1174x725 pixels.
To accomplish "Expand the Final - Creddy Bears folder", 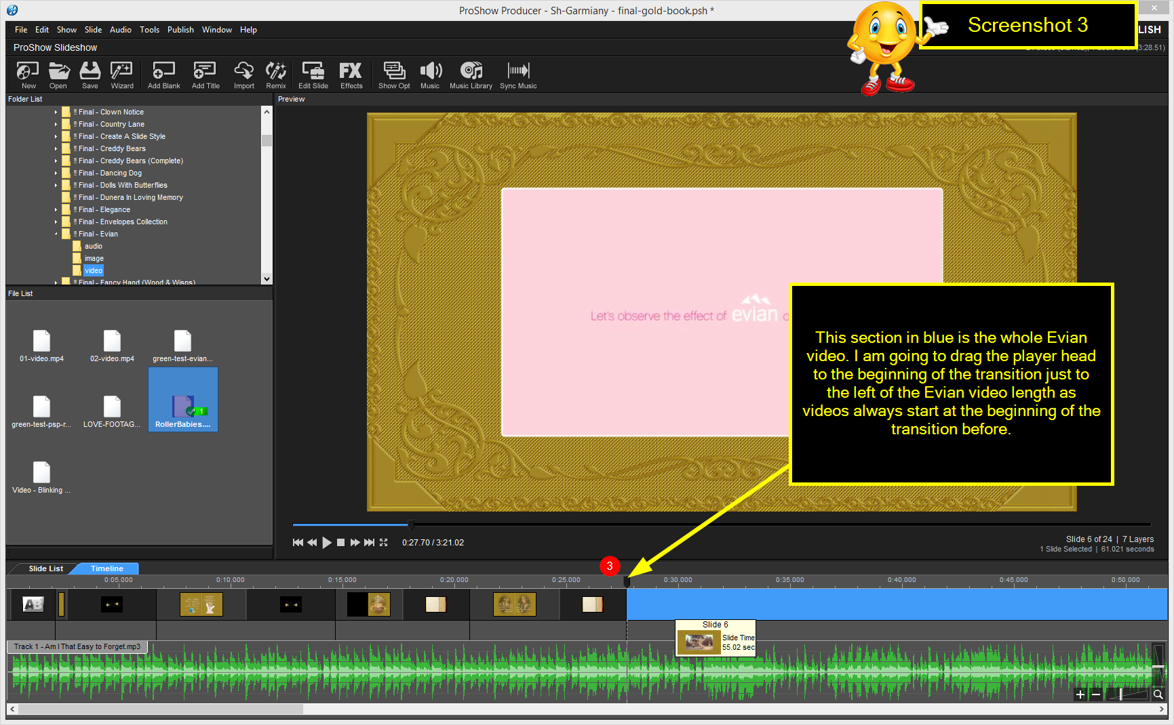I will click(x=56, y=149).
